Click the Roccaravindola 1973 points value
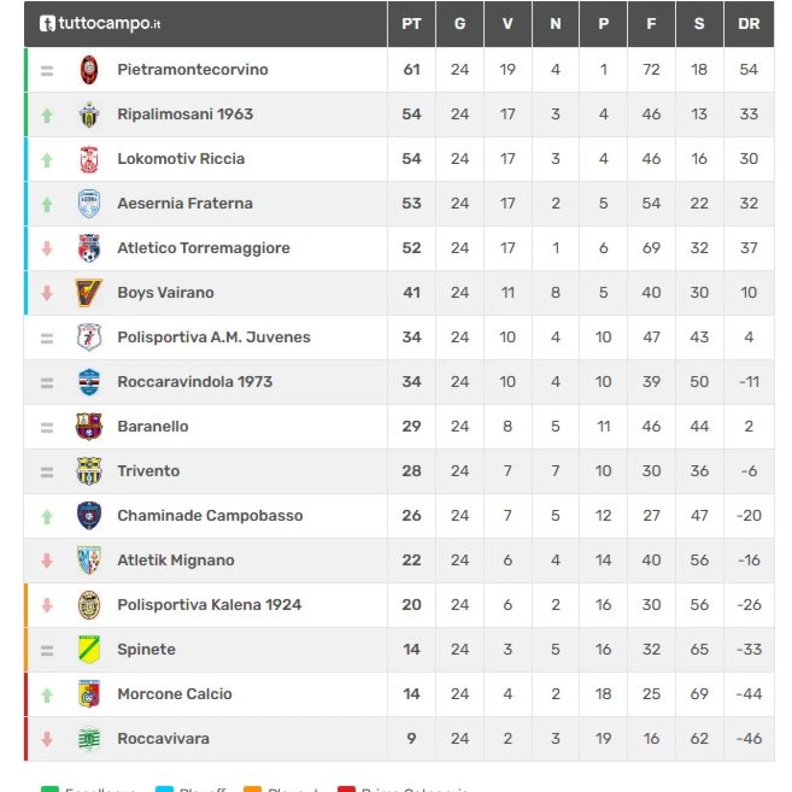The image size is (792, 792). (x=411, y=382)
